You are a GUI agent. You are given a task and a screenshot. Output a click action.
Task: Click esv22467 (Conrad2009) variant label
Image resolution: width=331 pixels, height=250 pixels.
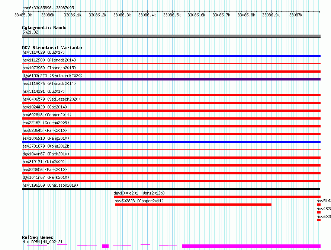click(x=46, y=123)
